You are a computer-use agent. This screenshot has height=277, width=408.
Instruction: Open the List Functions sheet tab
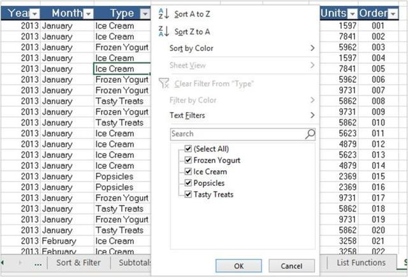point(360,262)
